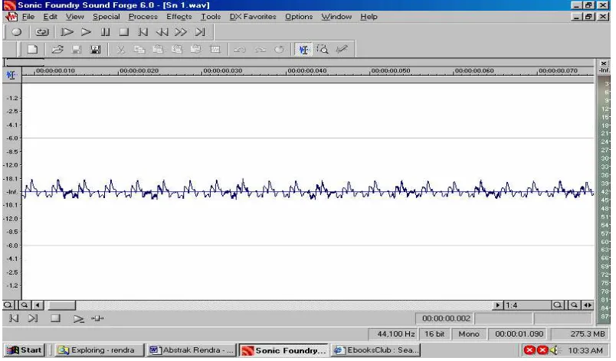Switch to Abstrak Rendra taskbar button
The height and width of the screenshot is (361, 616).
[192, 350]
